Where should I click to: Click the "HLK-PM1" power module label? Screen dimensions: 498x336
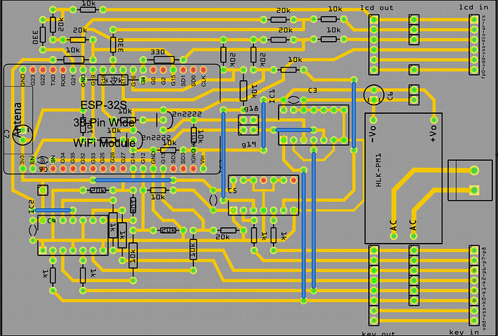click(378, 170)
